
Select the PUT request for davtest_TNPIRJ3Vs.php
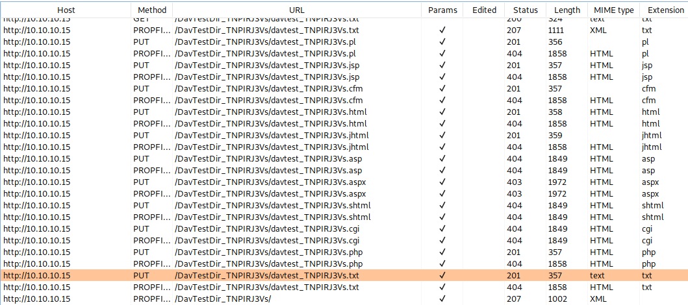(266, 252)
